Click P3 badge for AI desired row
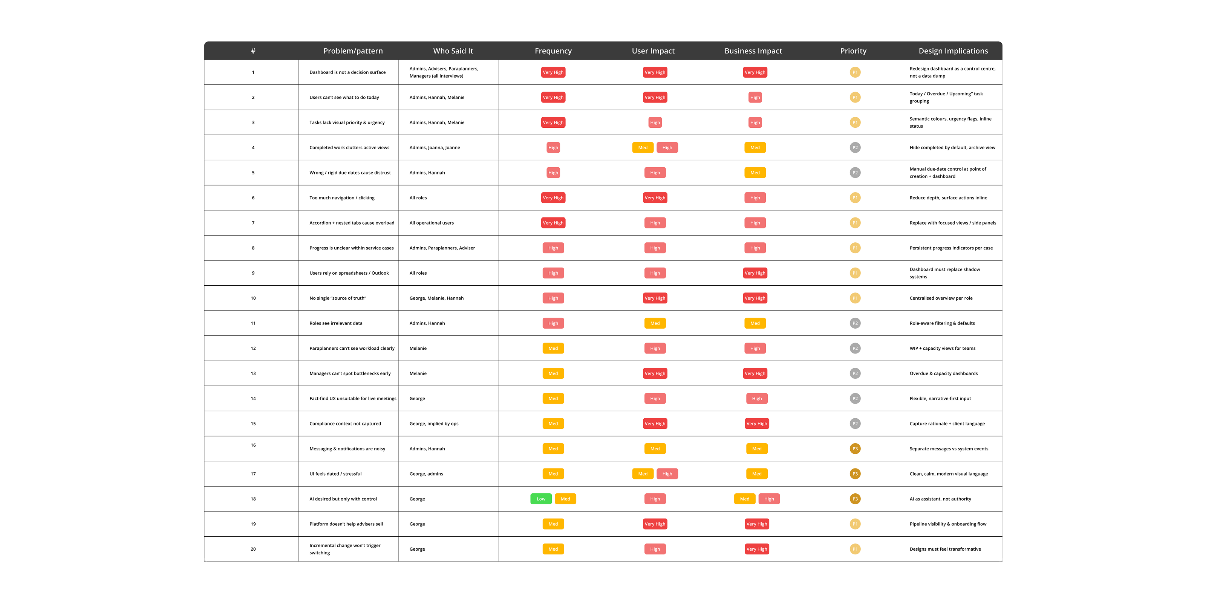1206x603 pixels. (855, 499)
